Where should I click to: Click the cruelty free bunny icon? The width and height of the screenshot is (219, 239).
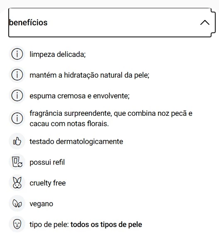pos(17,183)
